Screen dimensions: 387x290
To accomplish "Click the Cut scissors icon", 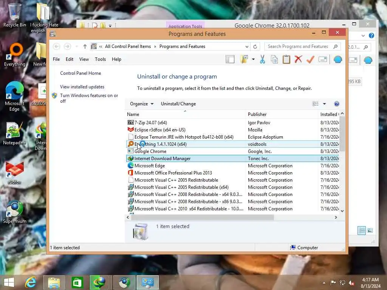I will tap(262, 59).
